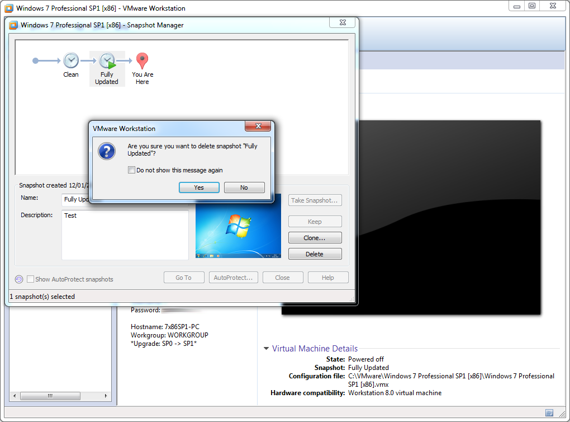Screen dimensions: 570x422
Task: Select the You Are Here marker
Action: (142, 60)
